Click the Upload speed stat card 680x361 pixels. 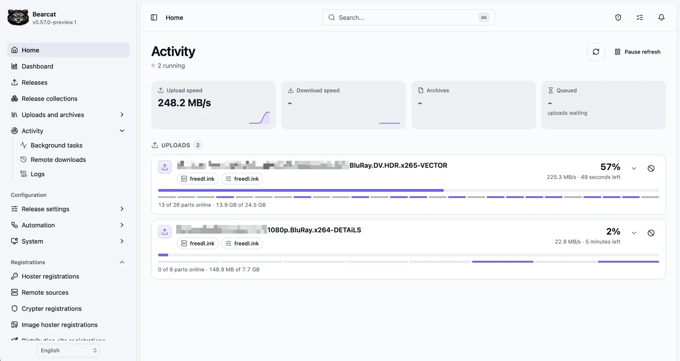(x=213, y=105)
